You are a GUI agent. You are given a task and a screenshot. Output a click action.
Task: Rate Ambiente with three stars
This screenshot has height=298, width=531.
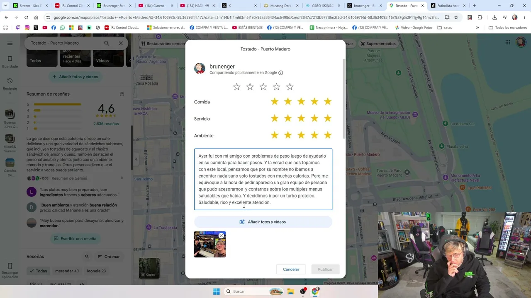coord(301,135)
